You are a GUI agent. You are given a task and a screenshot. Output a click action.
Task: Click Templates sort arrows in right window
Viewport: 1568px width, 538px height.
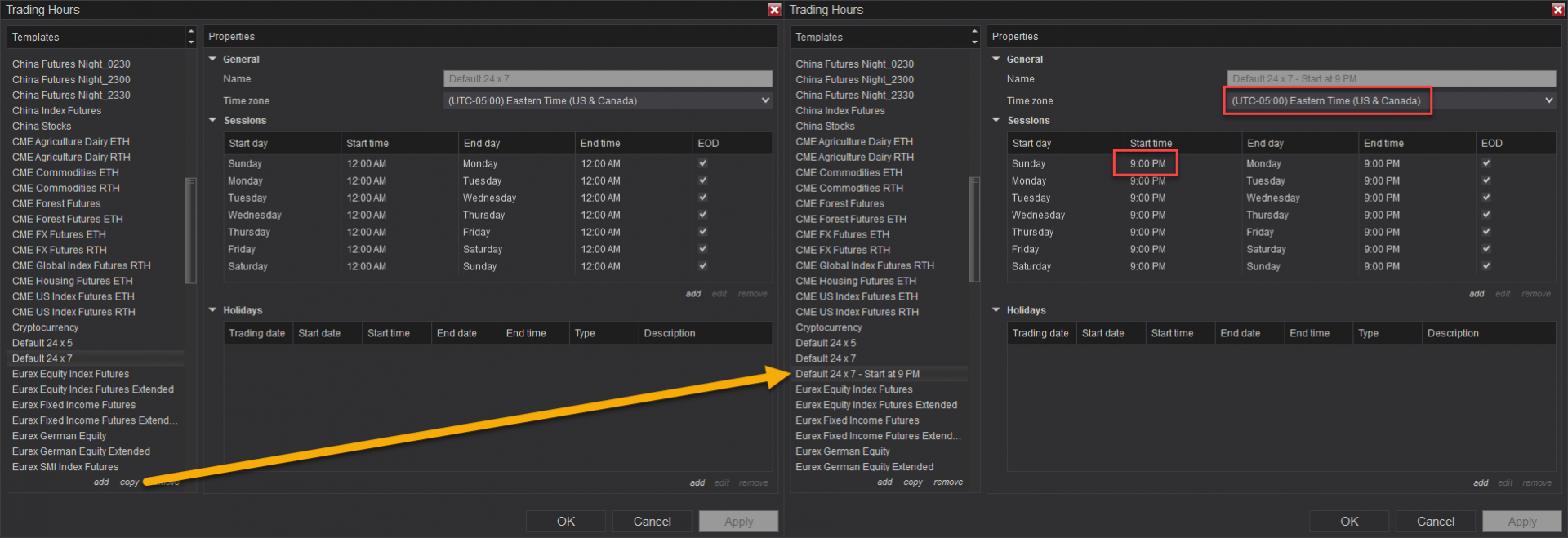point(974,37)
